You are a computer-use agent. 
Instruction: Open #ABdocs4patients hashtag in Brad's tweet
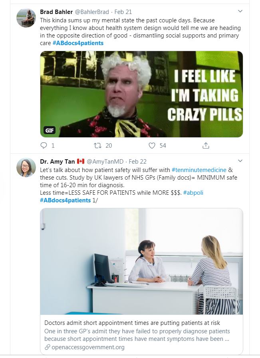coord(78,43)
